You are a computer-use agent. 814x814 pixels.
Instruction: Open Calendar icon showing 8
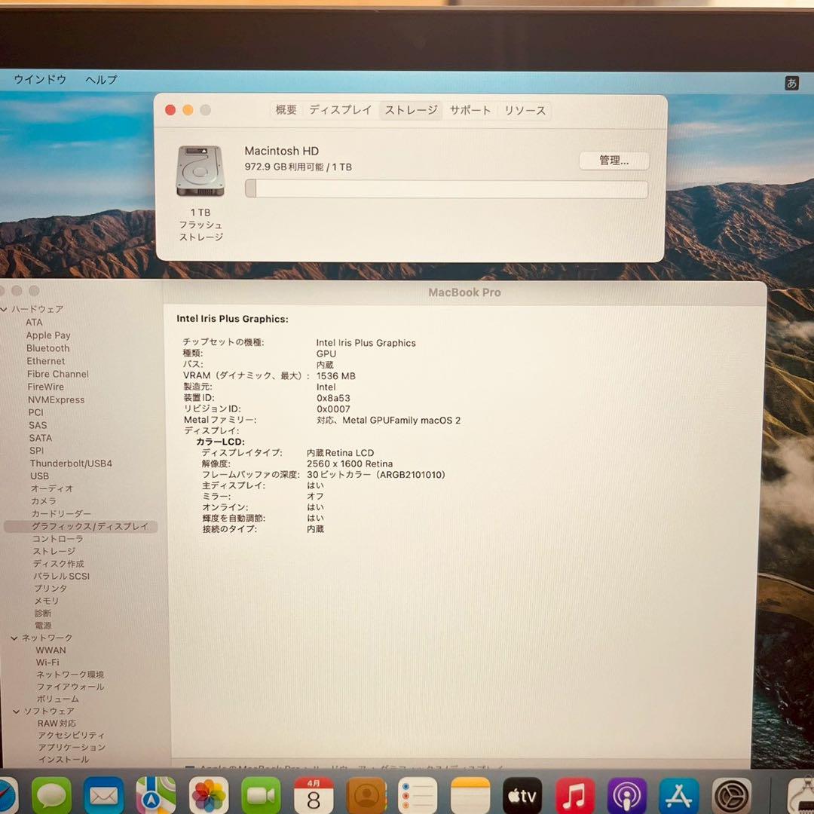(313, 795)
